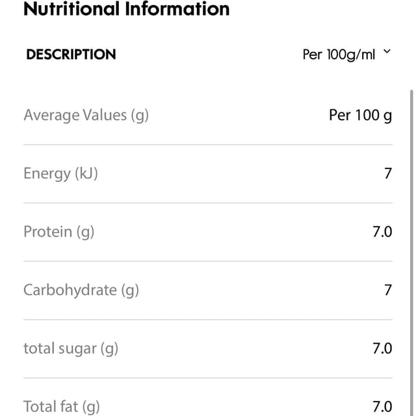Click the Total fat value 7.0

382,406
